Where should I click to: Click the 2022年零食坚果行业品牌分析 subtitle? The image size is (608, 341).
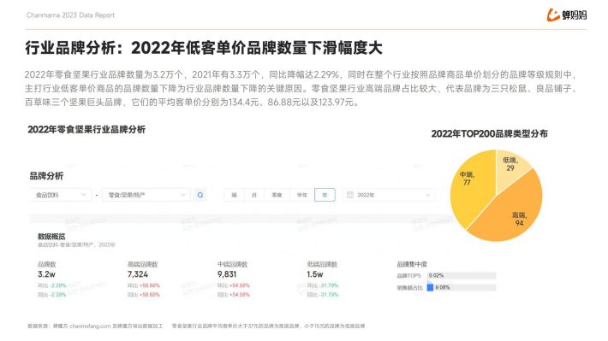86,130
